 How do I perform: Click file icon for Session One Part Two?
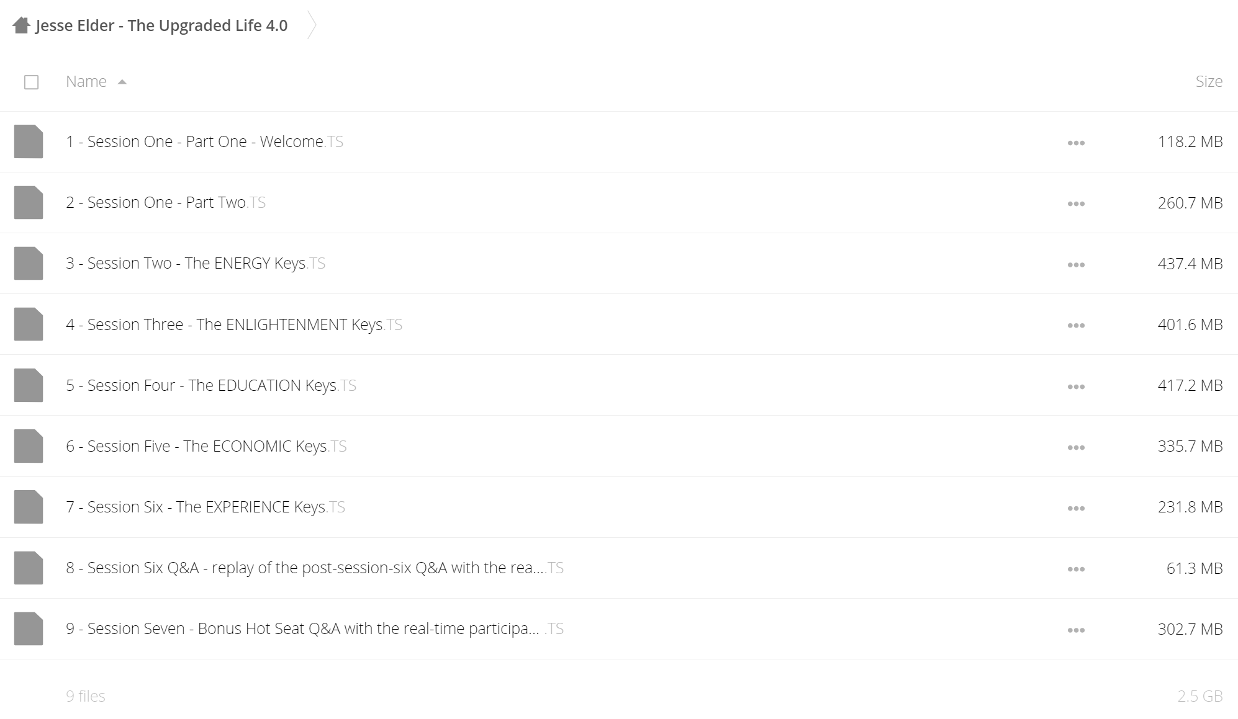tap(29, 202)
